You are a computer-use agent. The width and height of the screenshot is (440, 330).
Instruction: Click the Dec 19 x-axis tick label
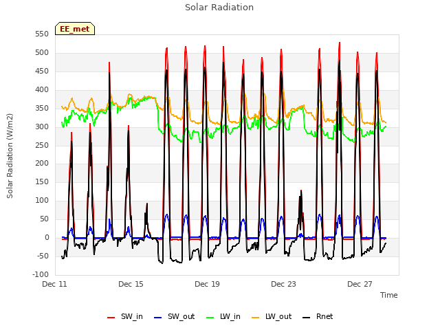click(x=208, y=284)
